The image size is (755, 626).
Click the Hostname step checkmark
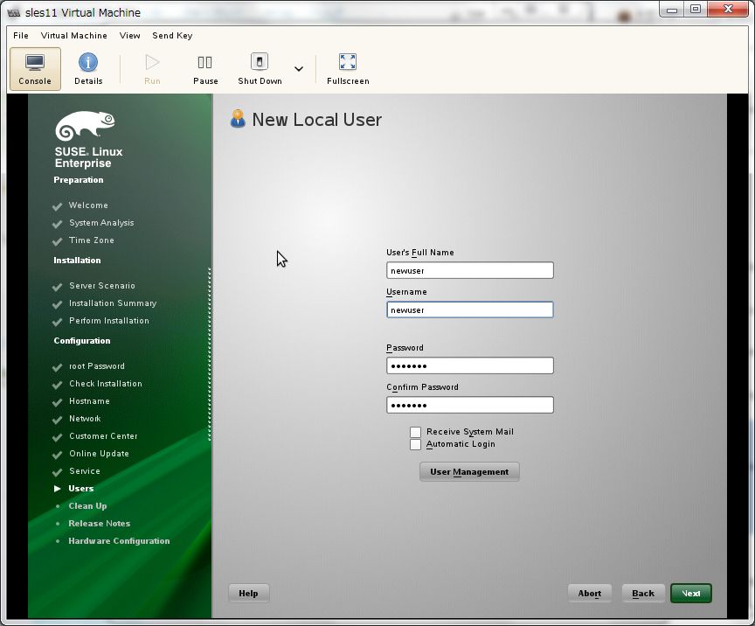point(57,402)
